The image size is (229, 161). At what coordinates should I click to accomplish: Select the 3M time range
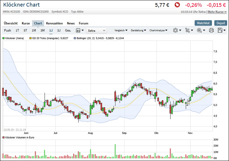[42, 30]
